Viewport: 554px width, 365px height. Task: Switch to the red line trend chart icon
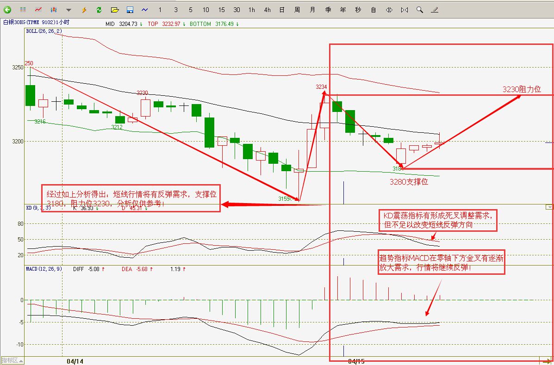[38, 10]
